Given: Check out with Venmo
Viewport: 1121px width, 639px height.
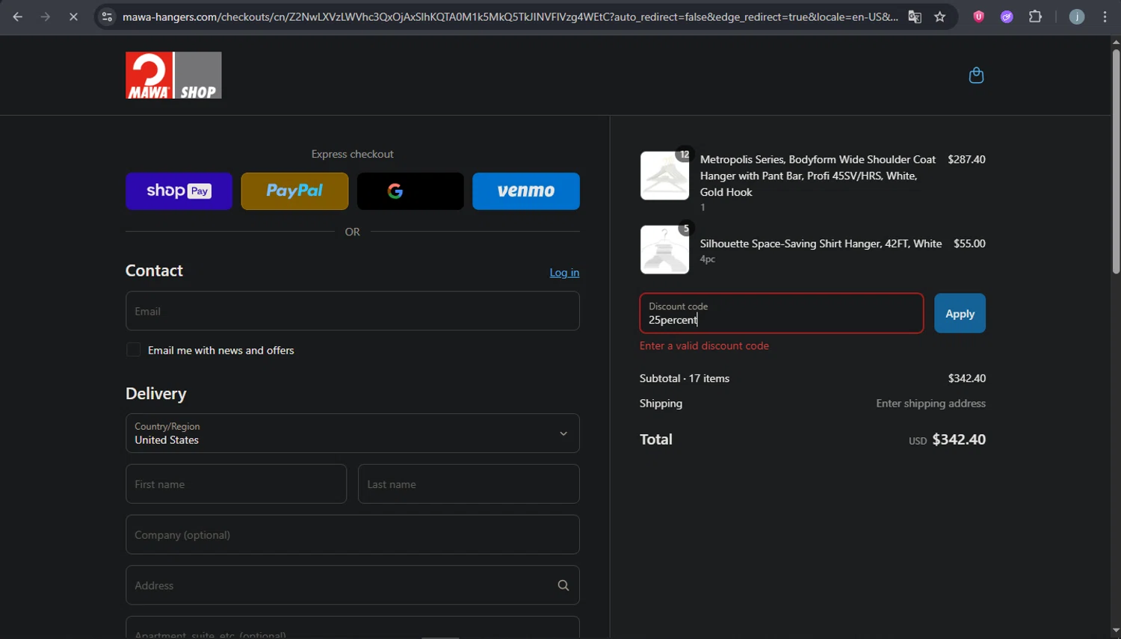Looking at the screenshot, I should pyautogui.click(x=526, y=191).
